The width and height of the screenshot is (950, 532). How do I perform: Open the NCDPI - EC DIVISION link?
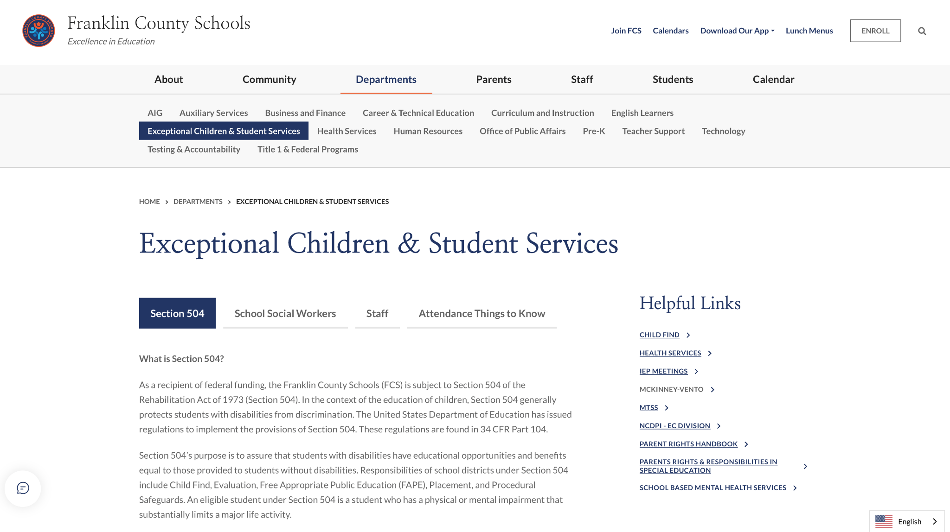pos(675,426)
